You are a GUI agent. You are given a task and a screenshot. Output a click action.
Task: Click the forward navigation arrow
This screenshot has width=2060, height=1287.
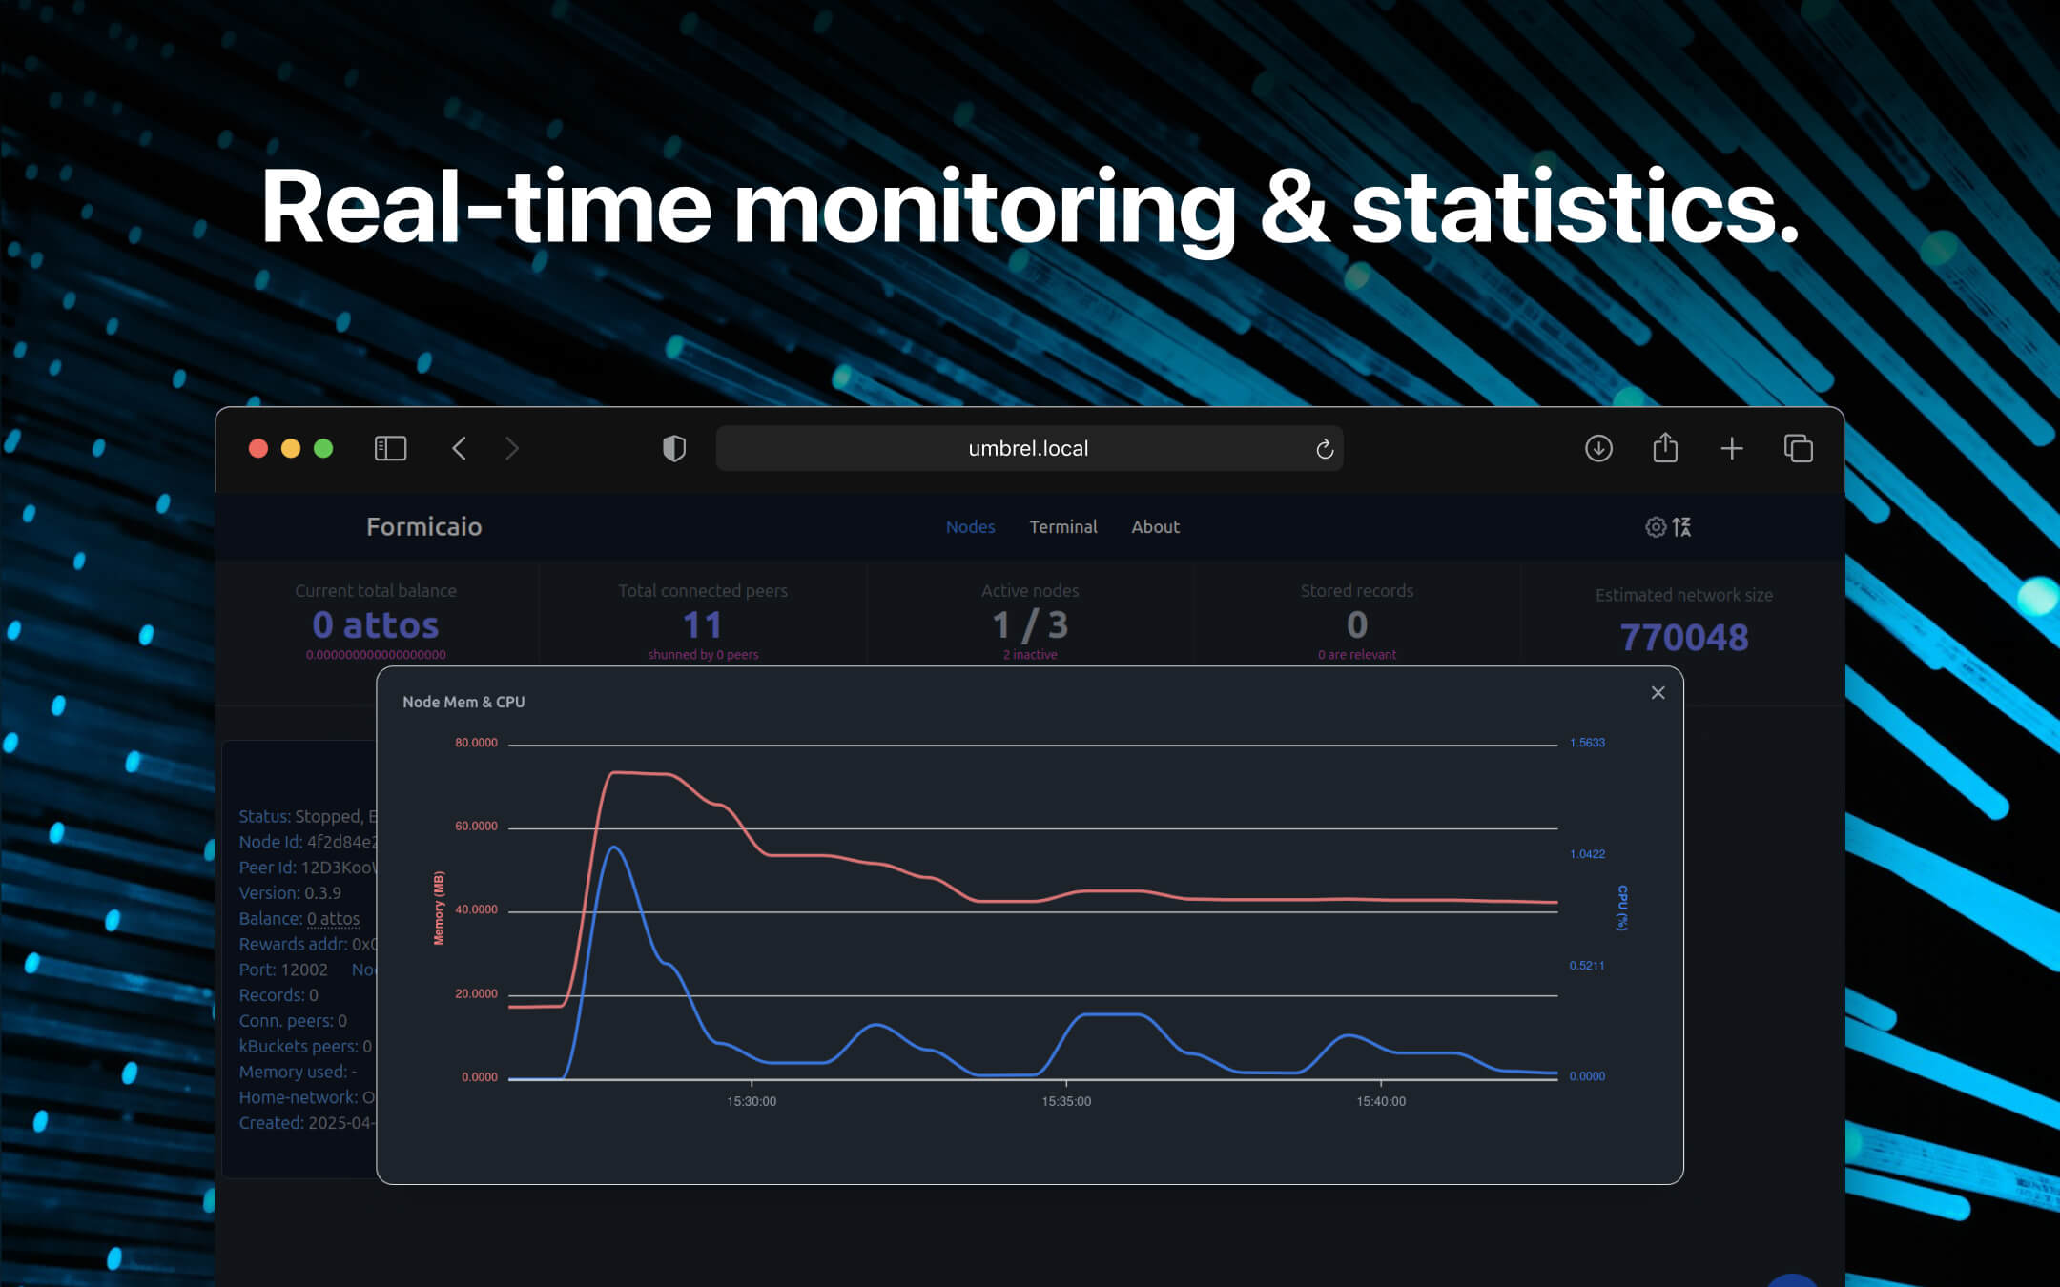[512, 448]
